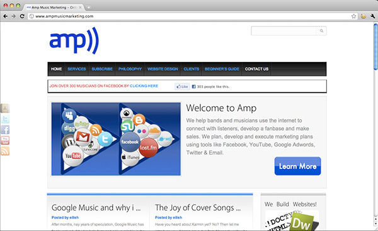Click the browser address bar URL

tap(64, 16)
